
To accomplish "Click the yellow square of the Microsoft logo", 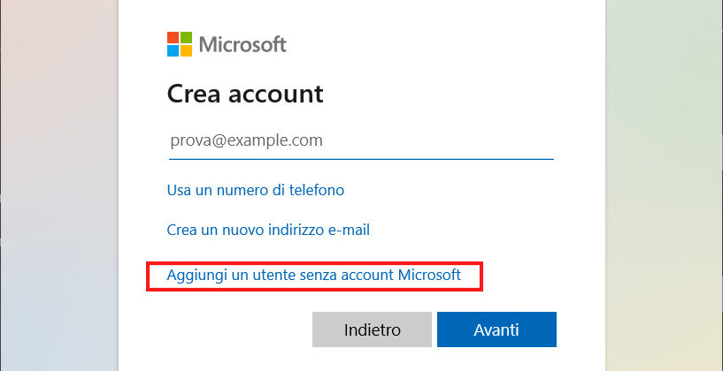I will pos(184,50).
